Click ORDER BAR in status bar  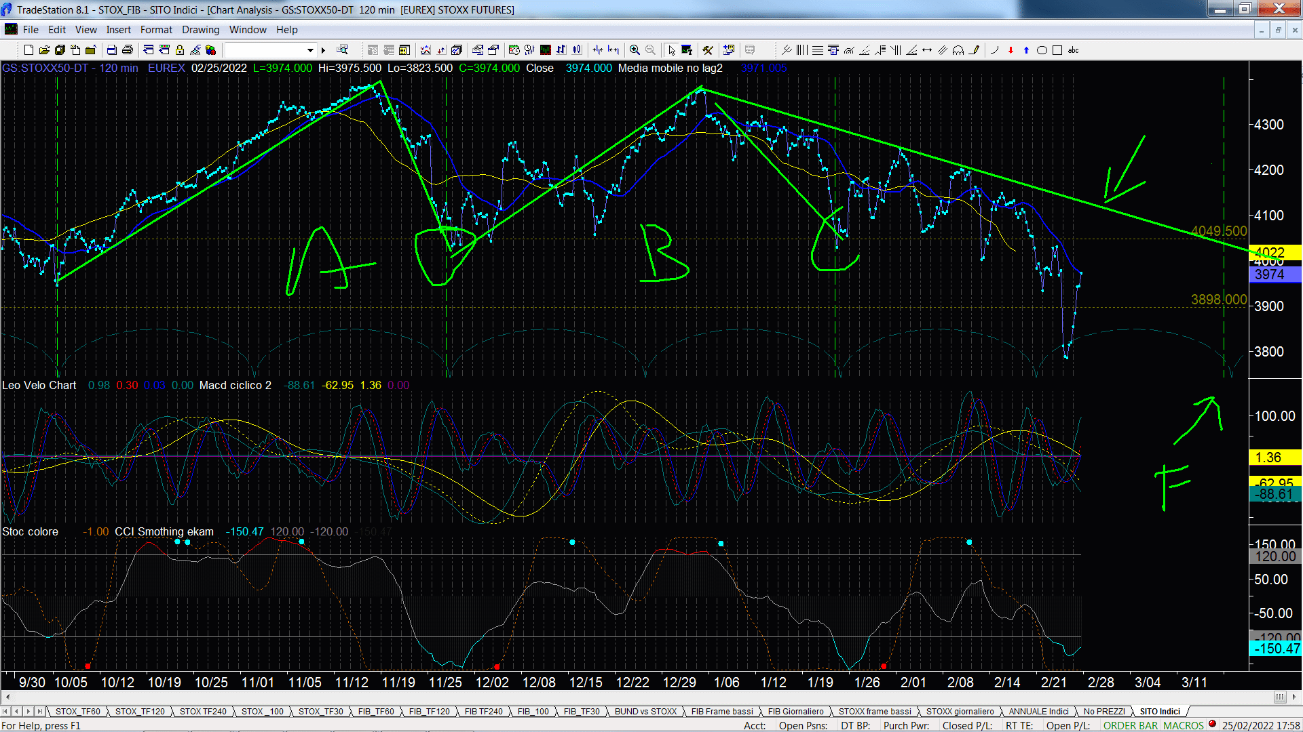coord(1131,725)
